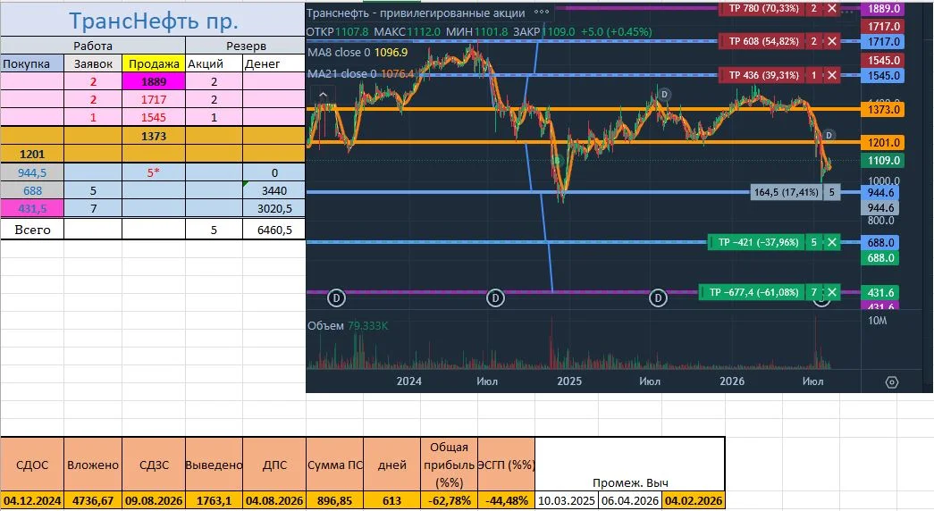Select the TP −421 (−37,96%) order label
Image resolution: width=934 pixels, height=511 pixels.
(758, 242)
